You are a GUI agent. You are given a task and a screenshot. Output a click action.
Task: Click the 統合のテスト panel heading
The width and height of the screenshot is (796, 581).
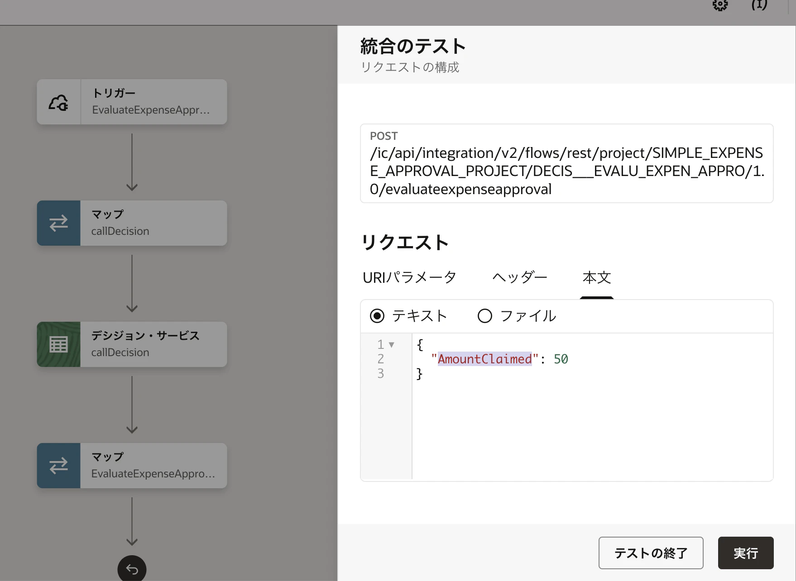pyautogui.click(x=412, y=46)
